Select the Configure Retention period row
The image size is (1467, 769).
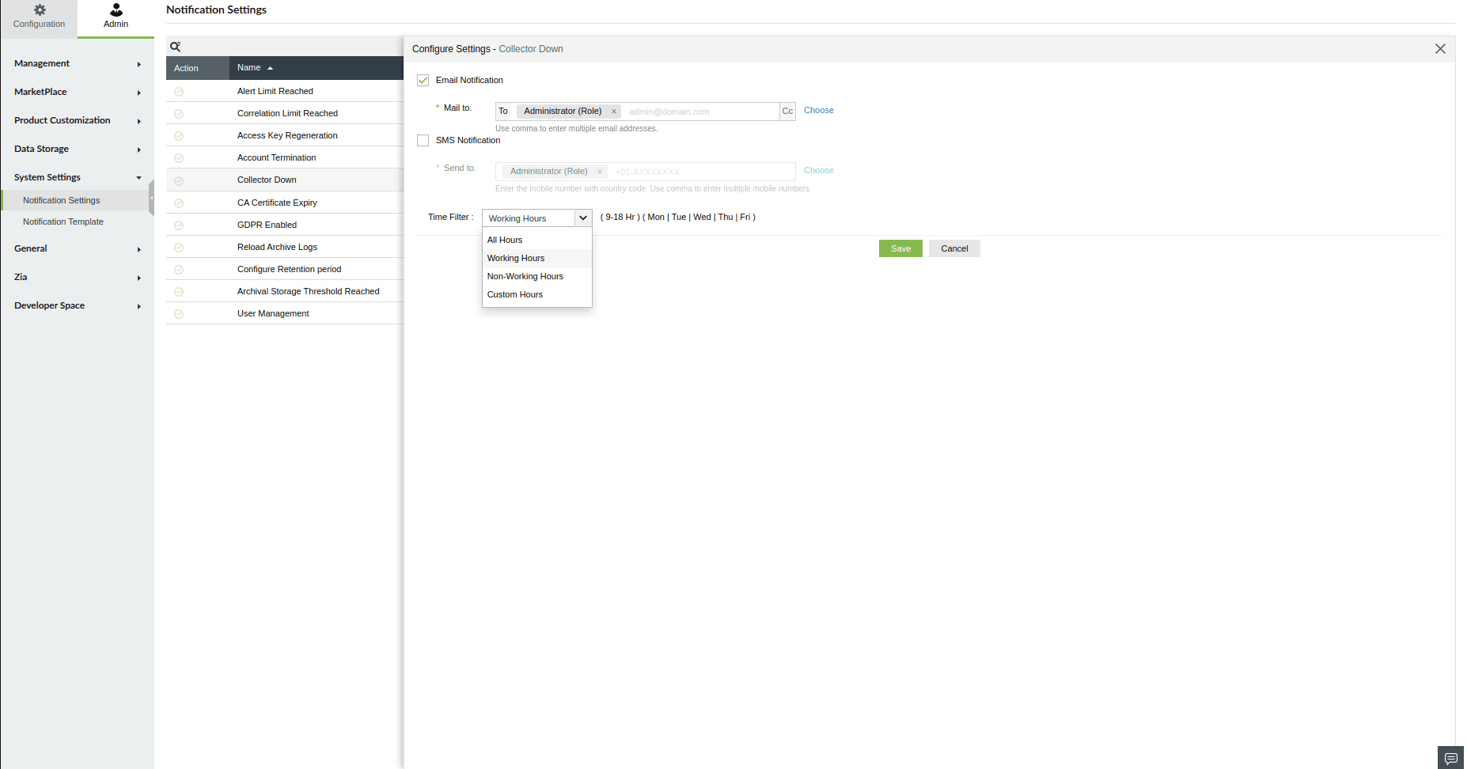(285, 269)
